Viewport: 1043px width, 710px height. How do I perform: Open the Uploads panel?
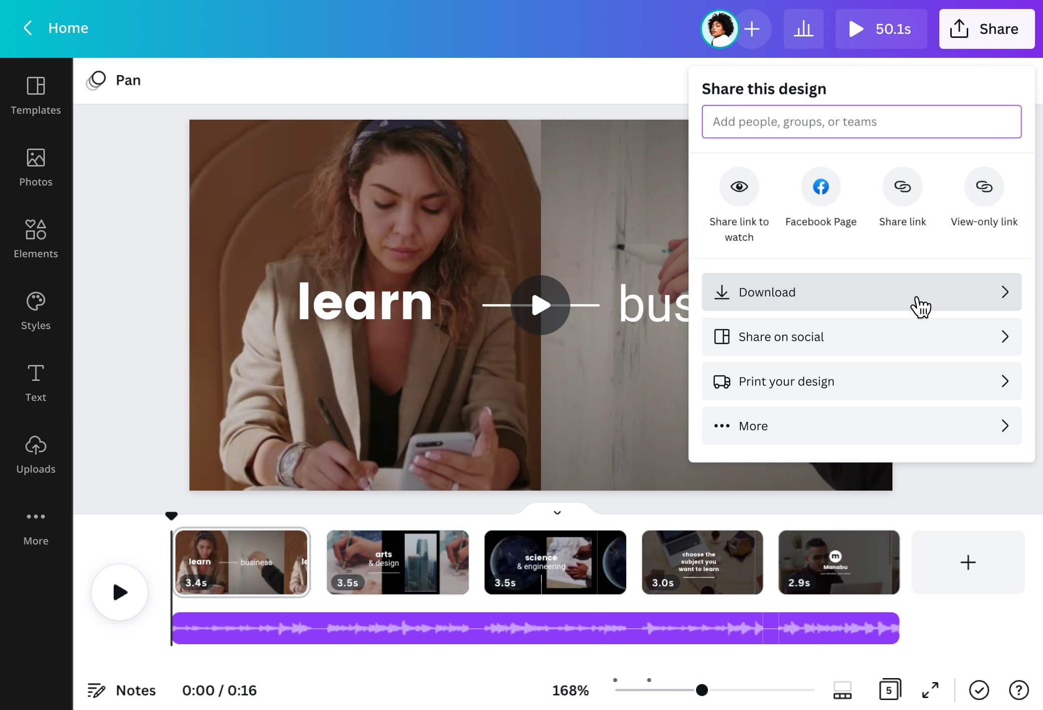[x=35, y=454]
